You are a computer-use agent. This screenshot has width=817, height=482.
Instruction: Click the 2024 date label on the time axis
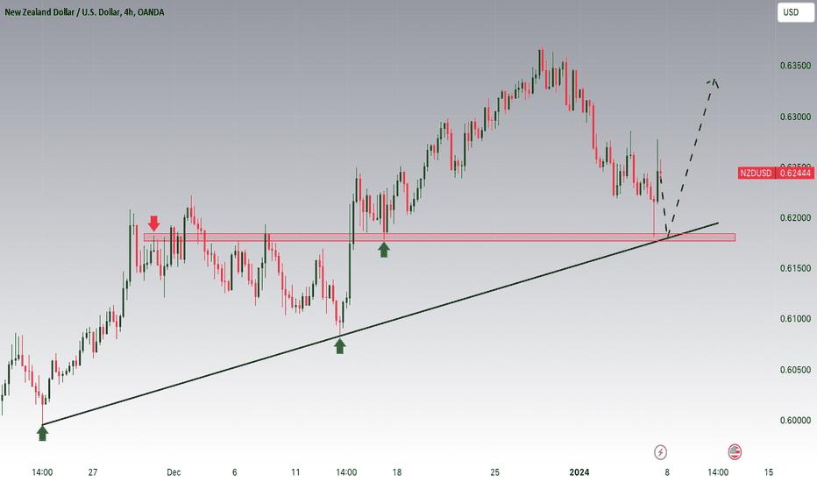(579, 472)
